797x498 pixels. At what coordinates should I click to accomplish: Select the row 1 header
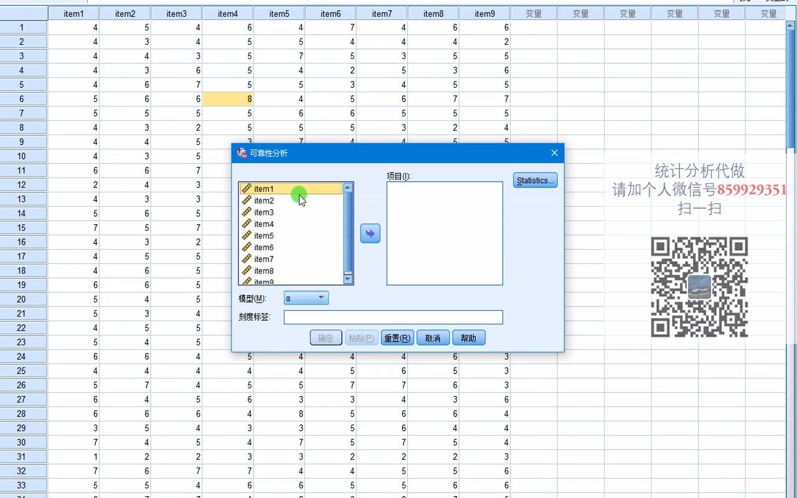[23, 27]
